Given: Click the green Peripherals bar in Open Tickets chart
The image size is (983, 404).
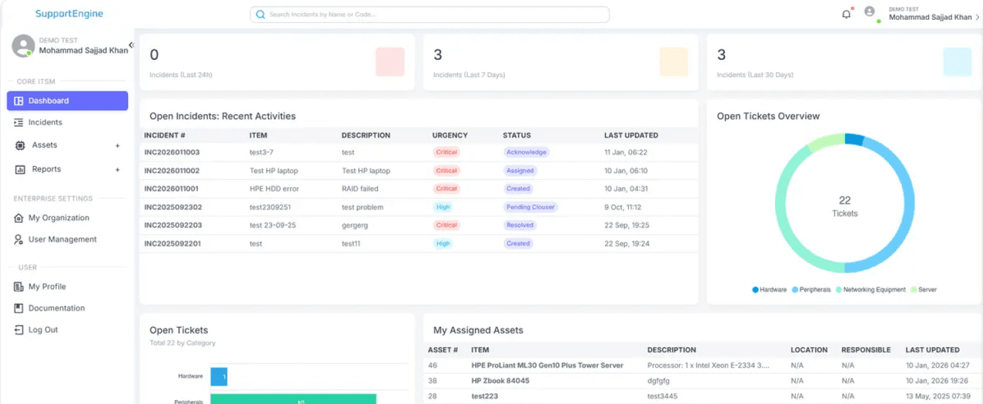Looking at the screenshot, I should (x=293, y=400).
